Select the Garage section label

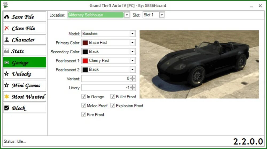[x=20, y=63]
